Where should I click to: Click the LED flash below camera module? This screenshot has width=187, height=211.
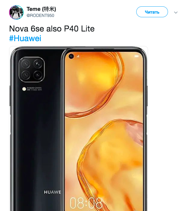[24, 89]
